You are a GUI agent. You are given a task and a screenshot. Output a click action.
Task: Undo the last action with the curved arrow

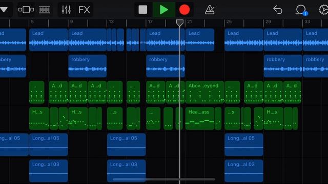tap(278, 10)
